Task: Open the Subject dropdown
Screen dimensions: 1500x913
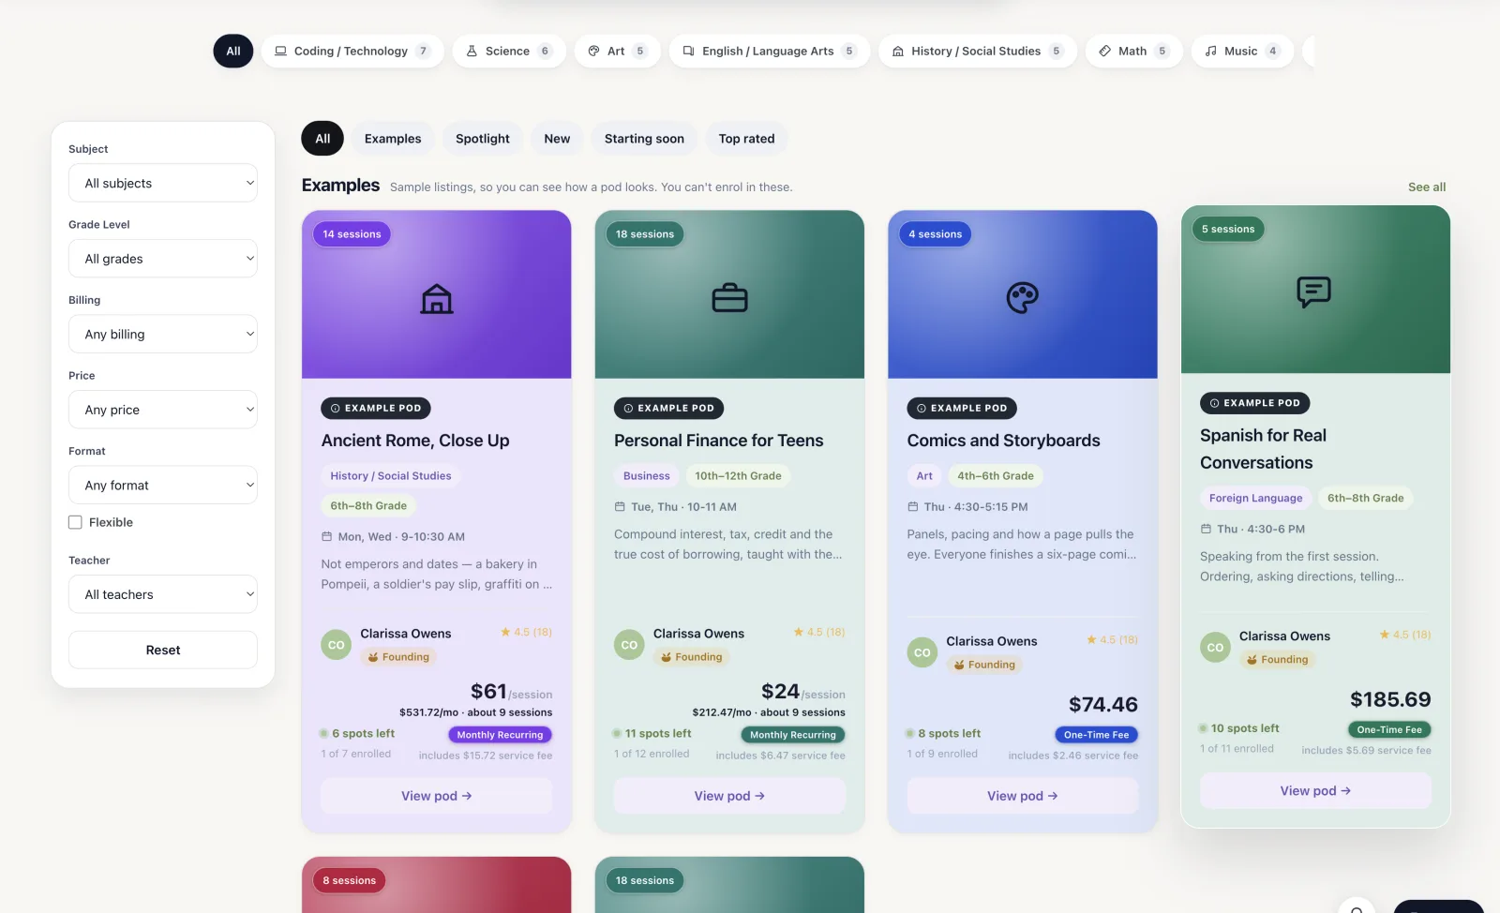Action: [x=163, y=183]
